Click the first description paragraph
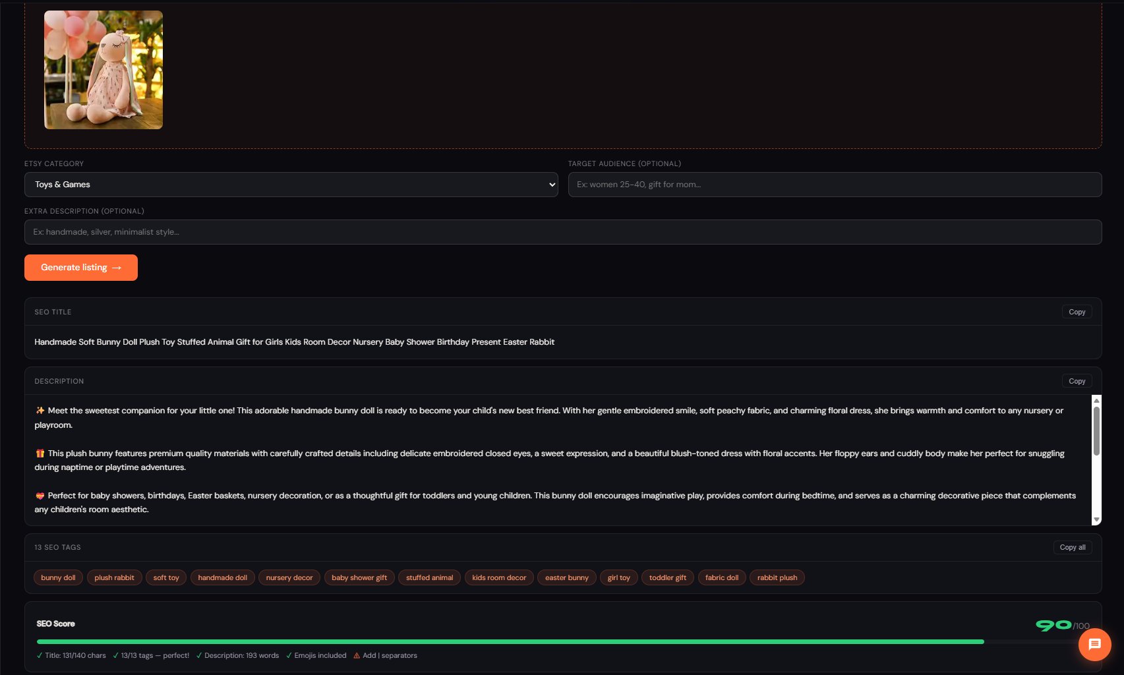The height and width of the screenshot is (675, 1124). (x=549, y=418)
